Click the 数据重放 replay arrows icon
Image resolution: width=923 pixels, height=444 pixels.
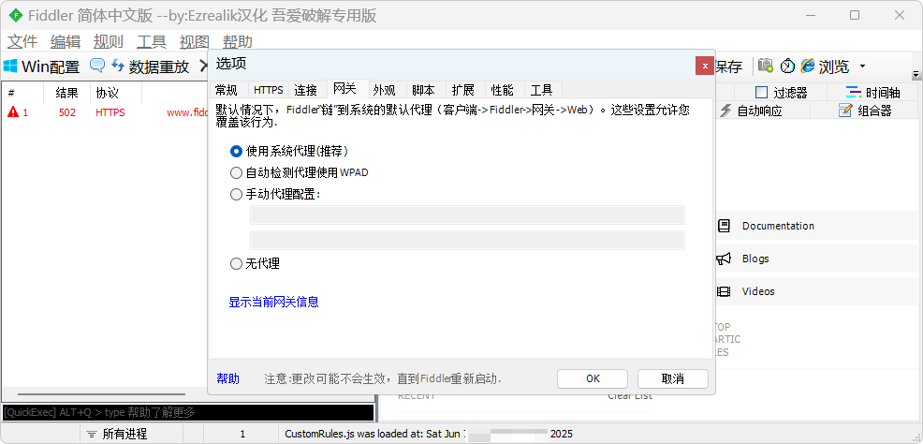pyautogui.click(x=118, y=66)
